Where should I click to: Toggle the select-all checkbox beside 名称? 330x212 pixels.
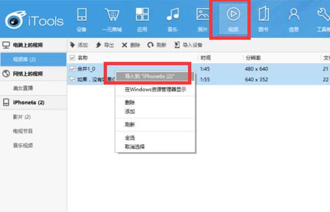[x=73, y=58]
